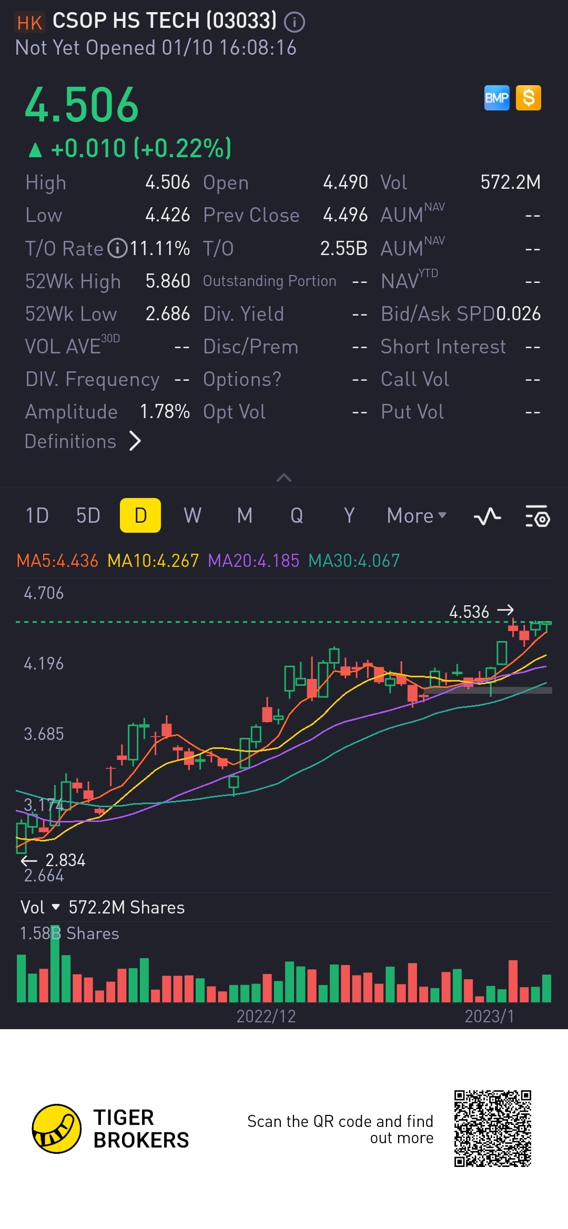Switch to the 1D chart tab
Image resolution: width=568 pixels, height=1229 pixels.
tap(37, 515)
